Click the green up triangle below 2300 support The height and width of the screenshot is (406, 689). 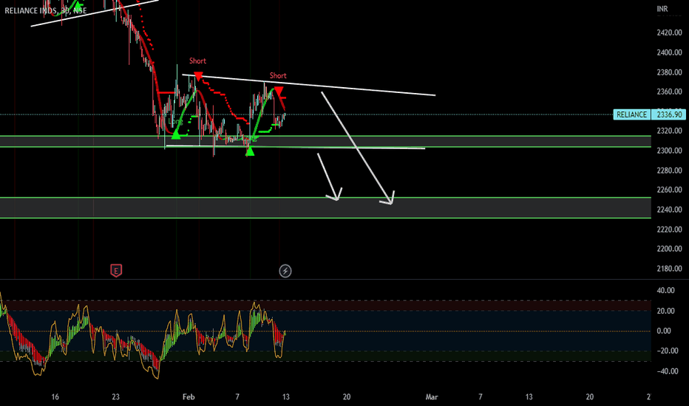click(250, 151)
